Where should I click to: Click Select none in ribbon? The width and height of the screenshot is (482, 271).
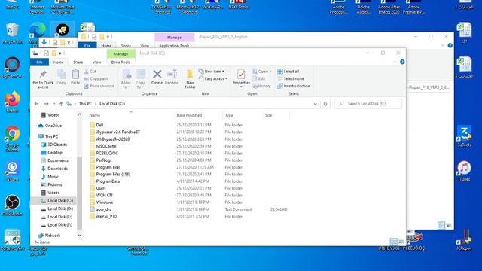(x=291, y=78)
